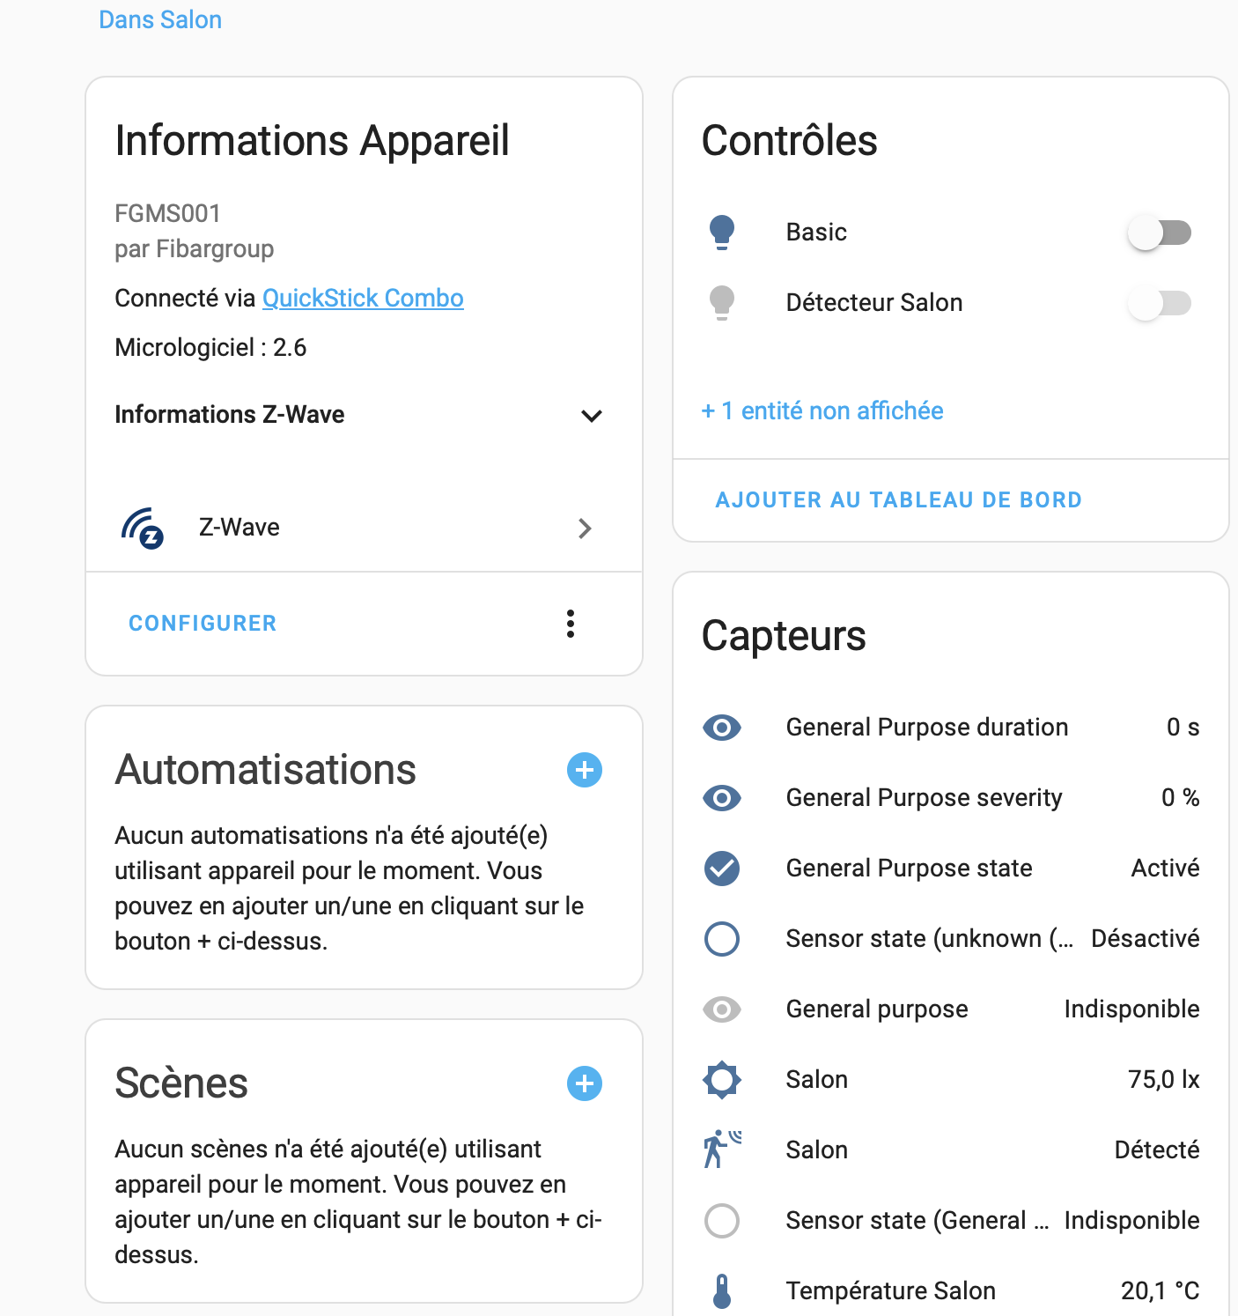Open the General Purpose duration sensor row

point(951,728)
